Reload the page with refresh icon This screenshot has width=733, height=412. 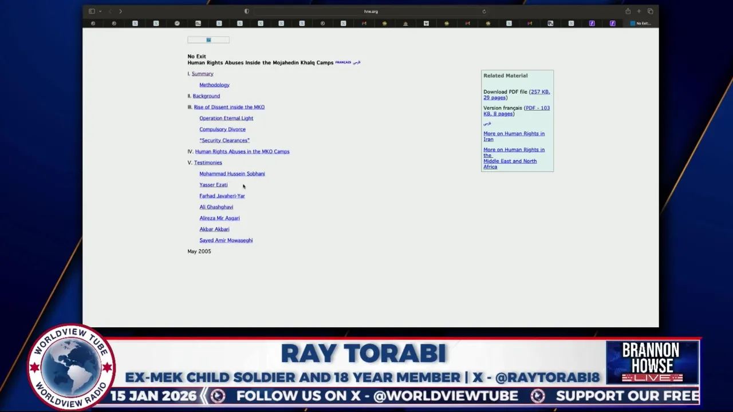[x=484, y=11]
